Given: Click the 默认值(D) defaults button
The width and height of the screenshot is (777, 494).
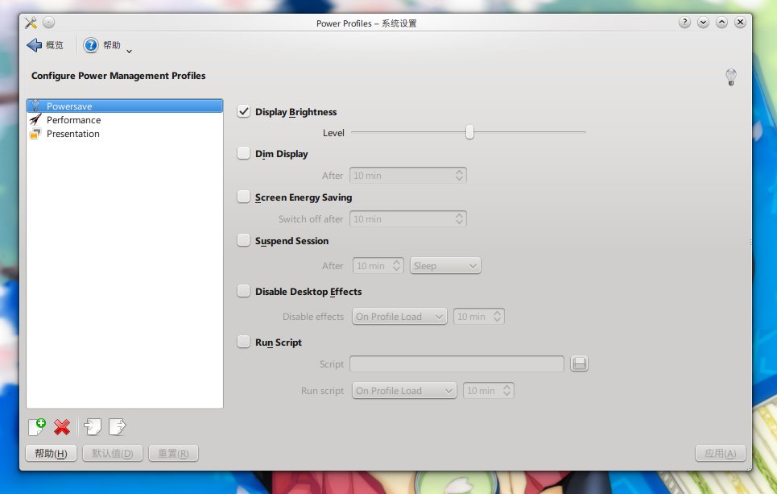Looking at the screenshot, I should click(113, 453).
